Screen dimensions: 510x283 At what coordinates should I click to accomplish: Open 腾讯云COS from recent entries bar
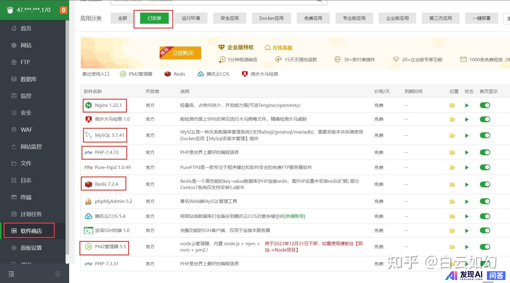pos(213,74)
